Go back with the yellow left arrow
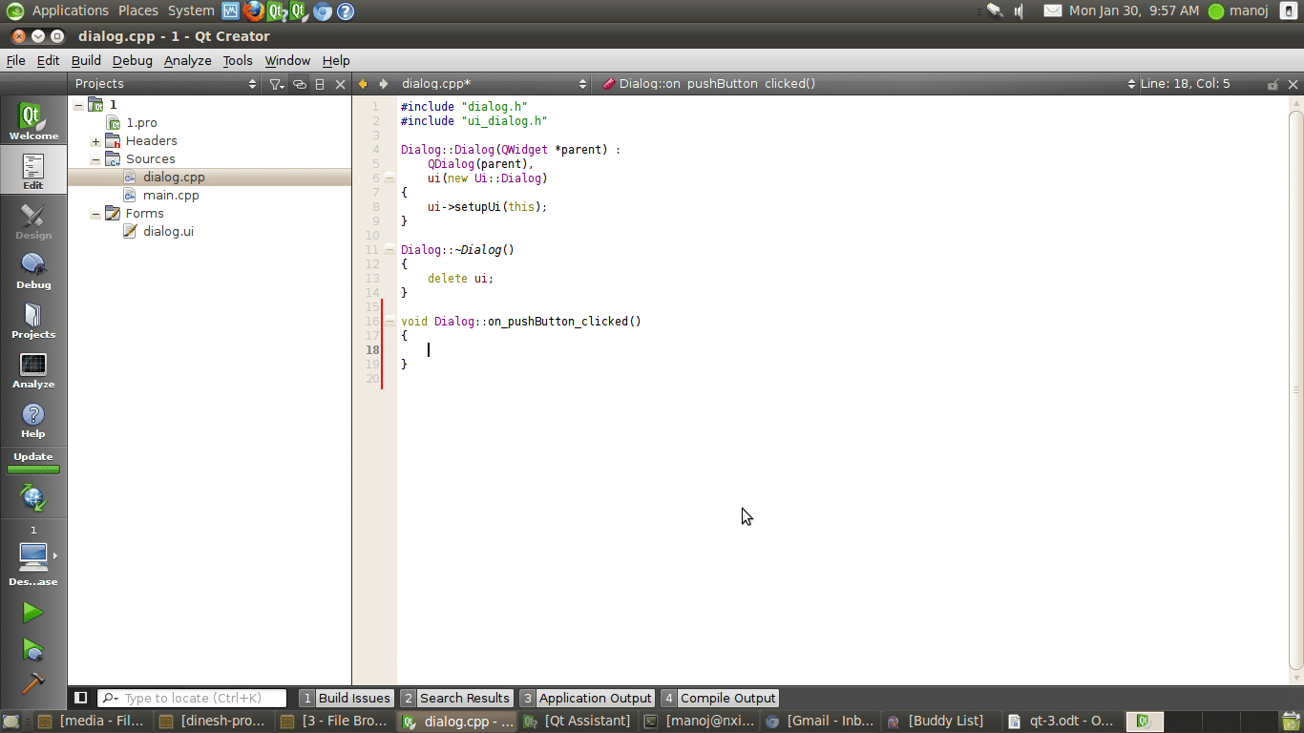The image size is (1304, 733). 363,84
